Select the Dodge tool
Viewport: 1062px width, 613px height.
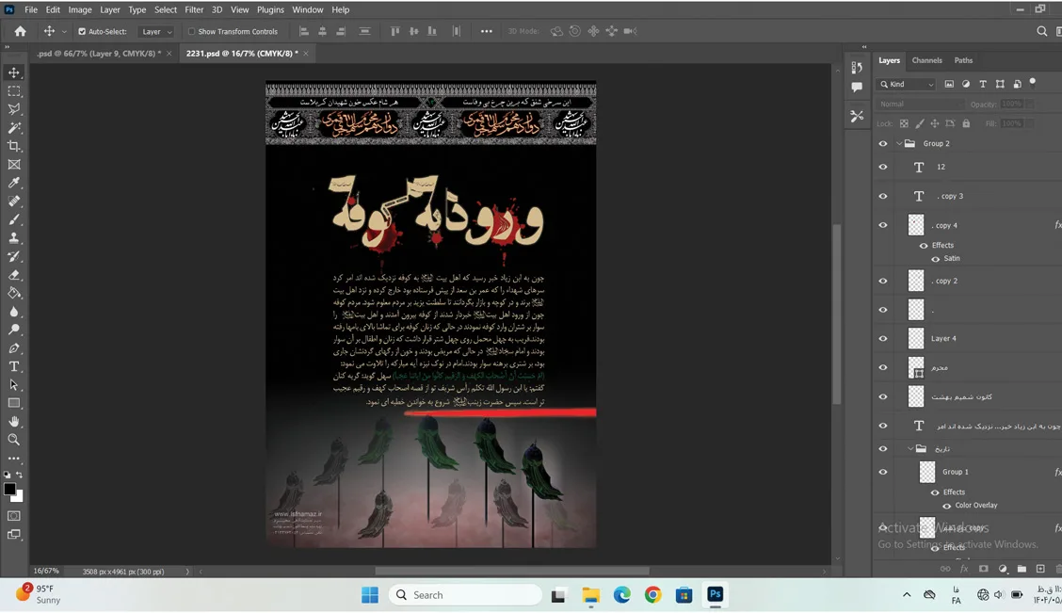coord(13,330)
